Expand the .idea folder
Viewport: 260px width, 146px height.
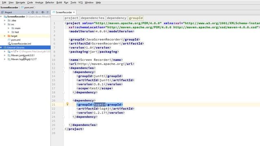pyautogui.click(x=4, y=21)
